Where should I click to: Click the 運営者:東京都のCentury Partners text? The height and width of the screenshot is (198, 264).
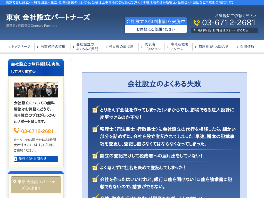31,26
